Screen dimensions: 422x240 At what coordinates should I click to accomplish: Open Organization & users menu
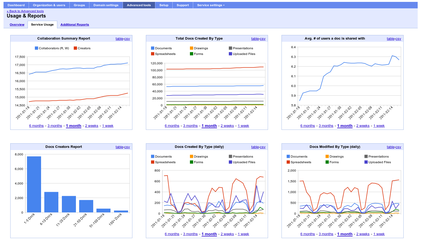(49, 5)
